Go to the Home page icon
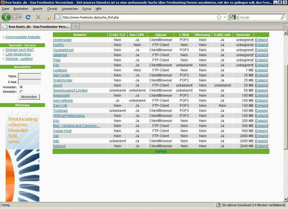The width and height of the screenshot is (288, 209). point(48,17)
